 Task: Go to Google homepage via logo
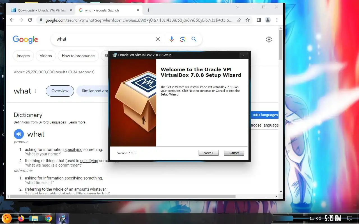(x=25, y=39)
